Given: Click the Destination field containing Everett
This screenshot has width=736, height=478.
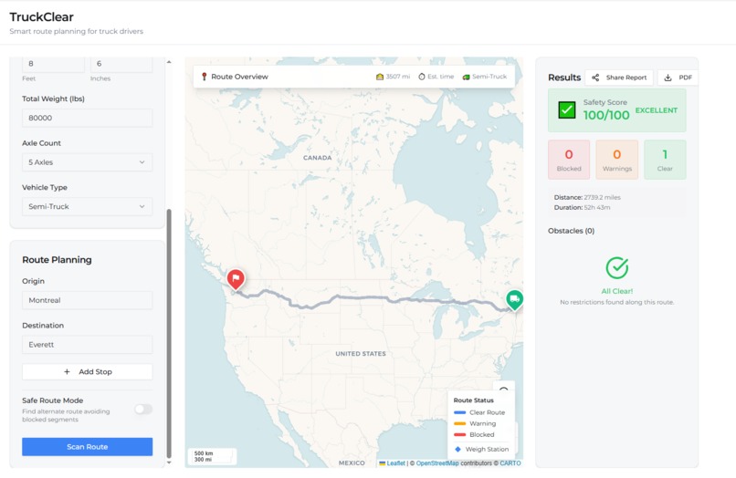Looking at the screenshot, I should 88,344.
